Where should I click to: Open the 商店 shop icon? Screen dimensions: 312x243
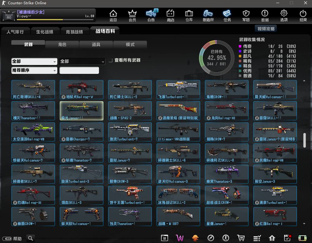coord(170,15)
